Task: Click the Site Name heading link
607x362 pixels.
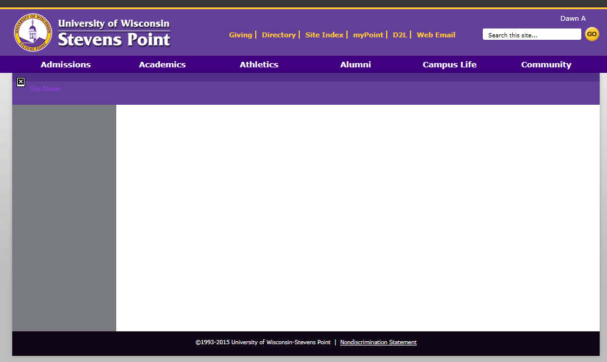Action: click(x=45, y=89)
